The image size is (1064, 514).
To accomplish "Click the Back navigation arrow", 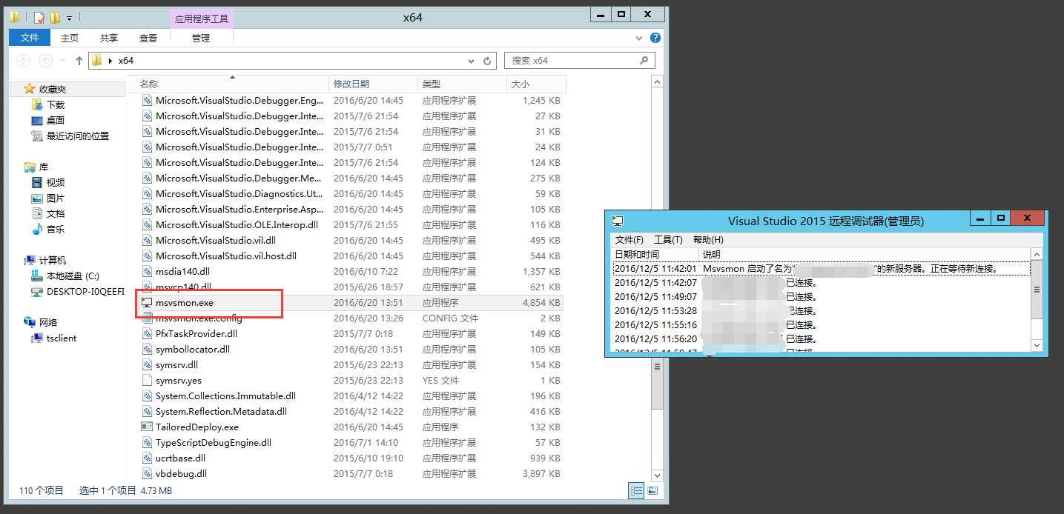I will click(x=24, y=61).
